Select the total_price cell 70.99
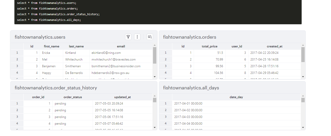The width and height of the screenshot is (331, 136). pyautogui.click(x=209, y=59)
